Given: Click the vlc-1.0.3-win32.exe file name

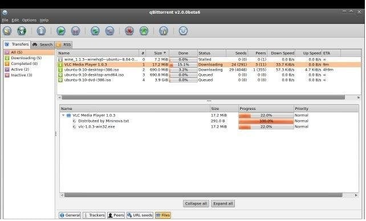Looking at the screenshot, I should 97,127.
